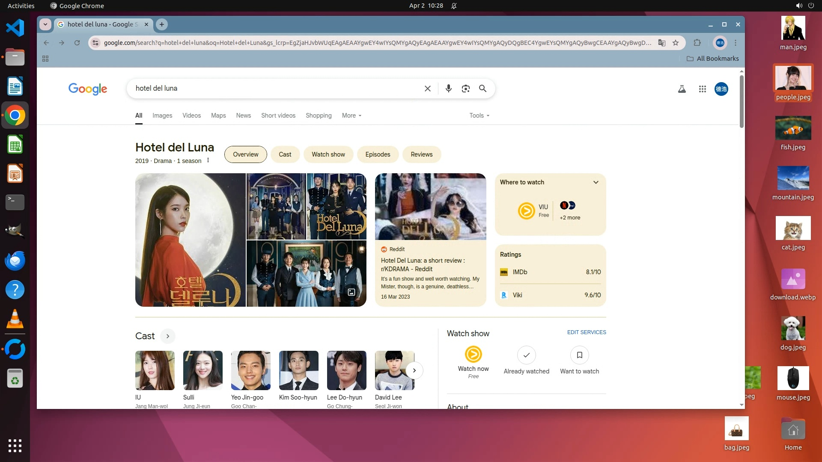Toggle Want to watch bookmark
Screen dimensions: 822x462
[x=579, y=355]
